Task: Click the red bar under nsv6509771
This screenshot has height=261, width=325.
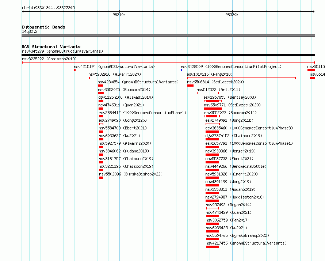Action: point(213,109)
